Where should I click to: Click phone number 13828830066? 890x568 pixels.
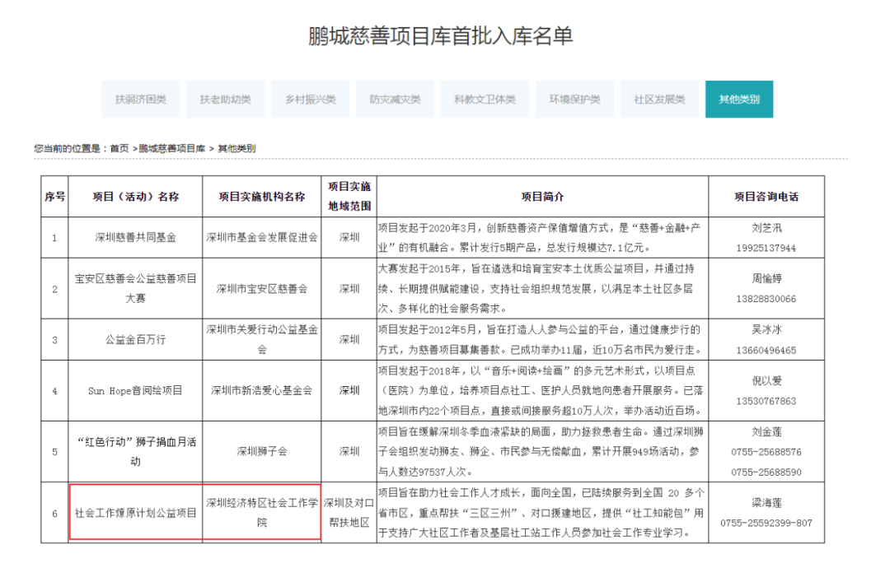coord(766,299)
